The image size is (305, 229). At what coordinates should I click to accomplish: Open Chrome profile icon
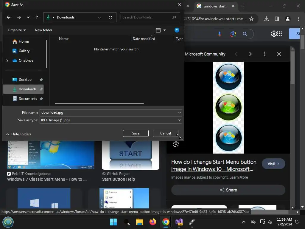coord(288,19)
